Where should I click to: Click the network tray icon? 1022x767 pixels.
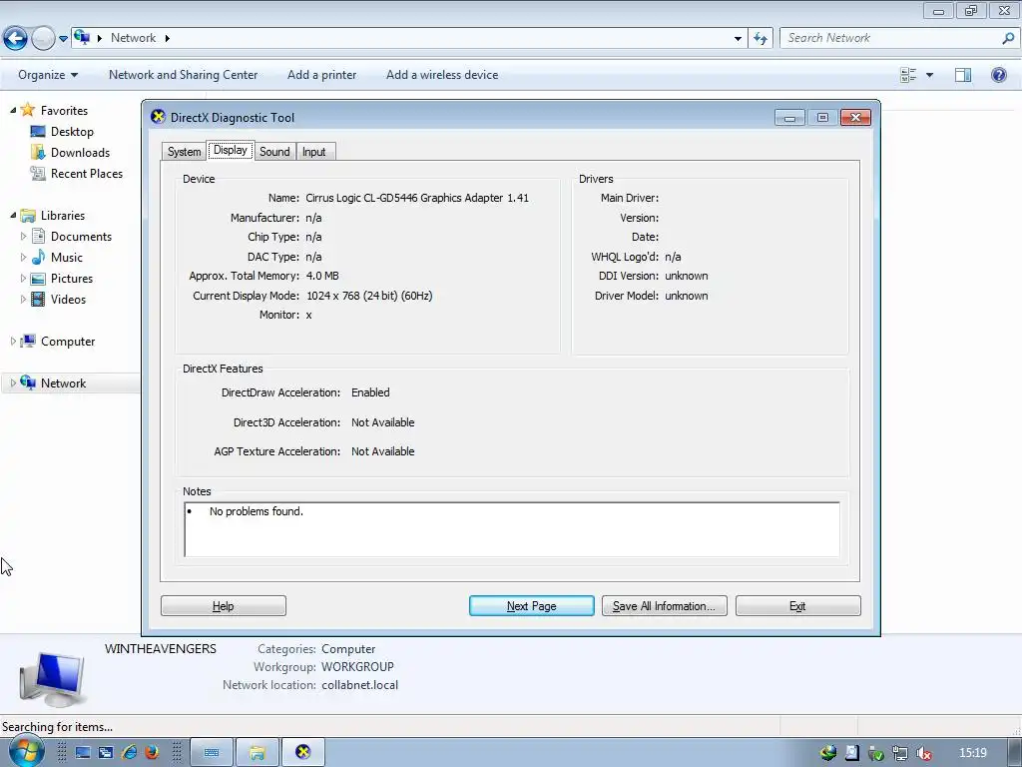click(x=899, y=753)
